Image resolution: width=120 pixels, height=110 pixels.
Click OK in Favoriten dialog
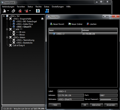pos(85,105)
